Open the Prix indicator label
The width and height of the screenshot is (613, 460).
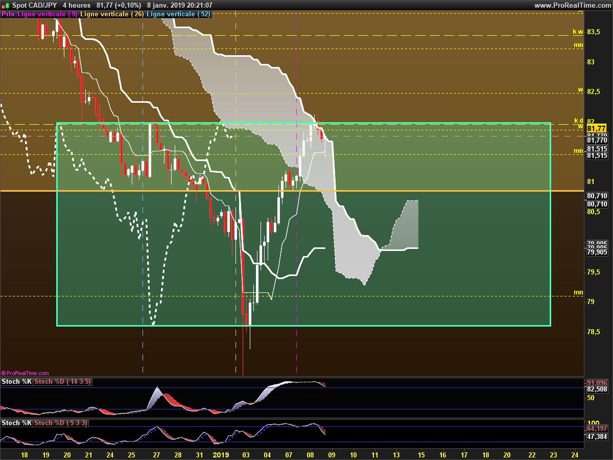[8, 14]
